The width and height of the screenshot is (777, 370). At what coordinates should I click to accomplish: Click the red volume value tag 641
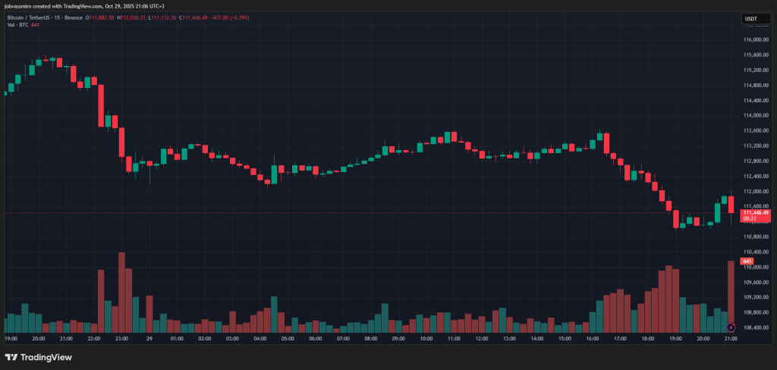click(x=747, y=262)
